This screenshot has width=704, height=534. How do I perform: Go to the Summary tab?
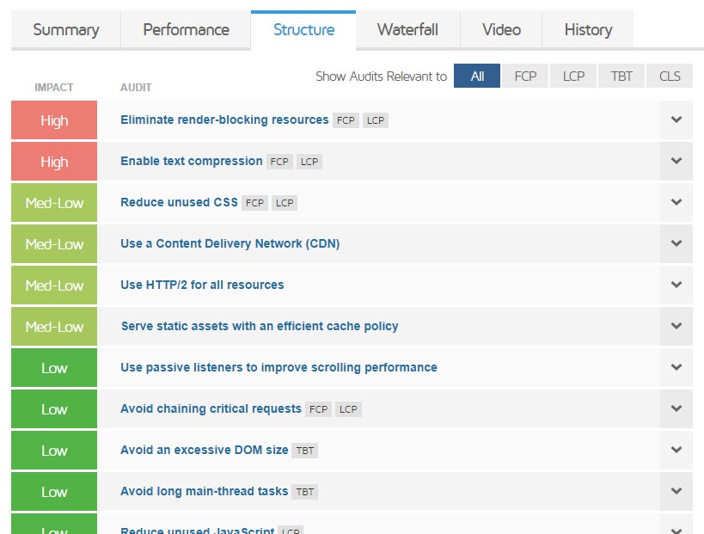[x=65, y=30]
